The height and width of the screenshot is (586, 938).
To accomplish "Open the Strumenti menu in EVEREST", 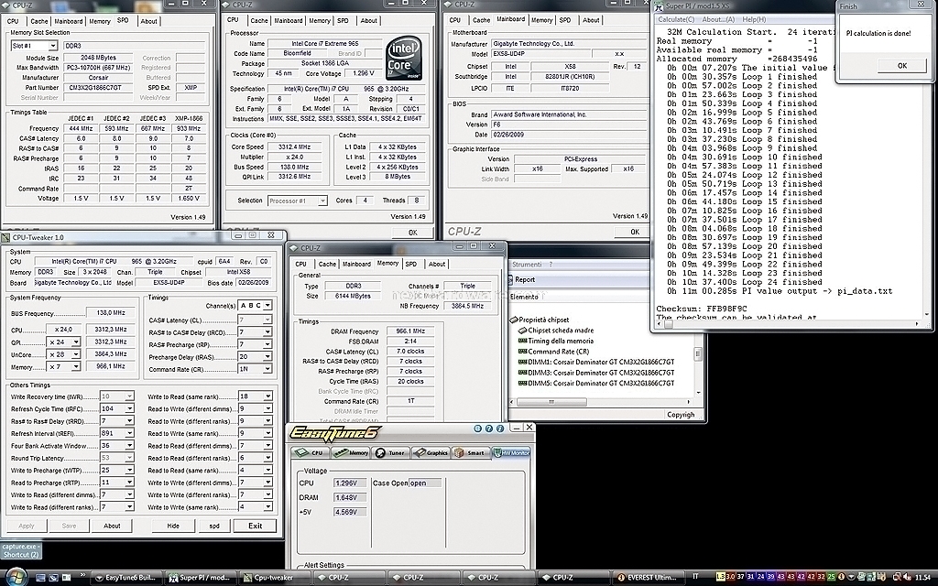I will (527, 265).
